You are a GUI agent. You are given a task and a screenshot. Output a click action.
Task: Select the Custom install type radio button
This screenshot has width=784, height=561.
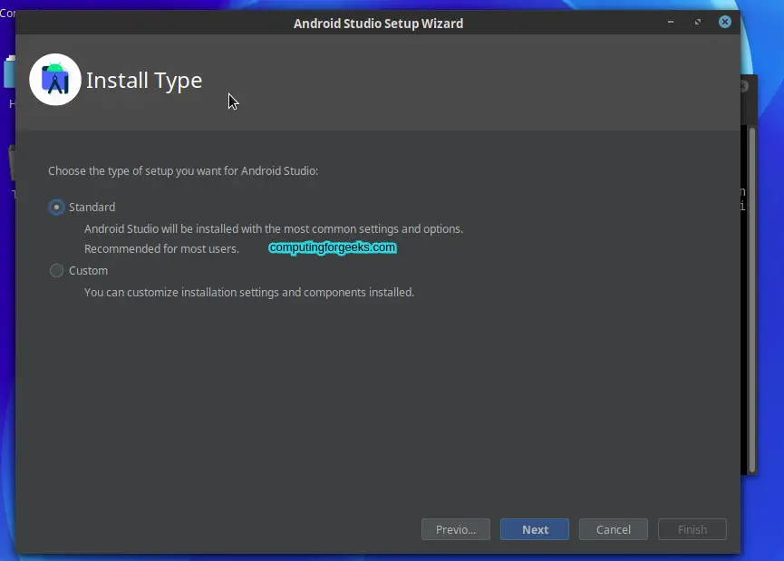click(56, 270)
